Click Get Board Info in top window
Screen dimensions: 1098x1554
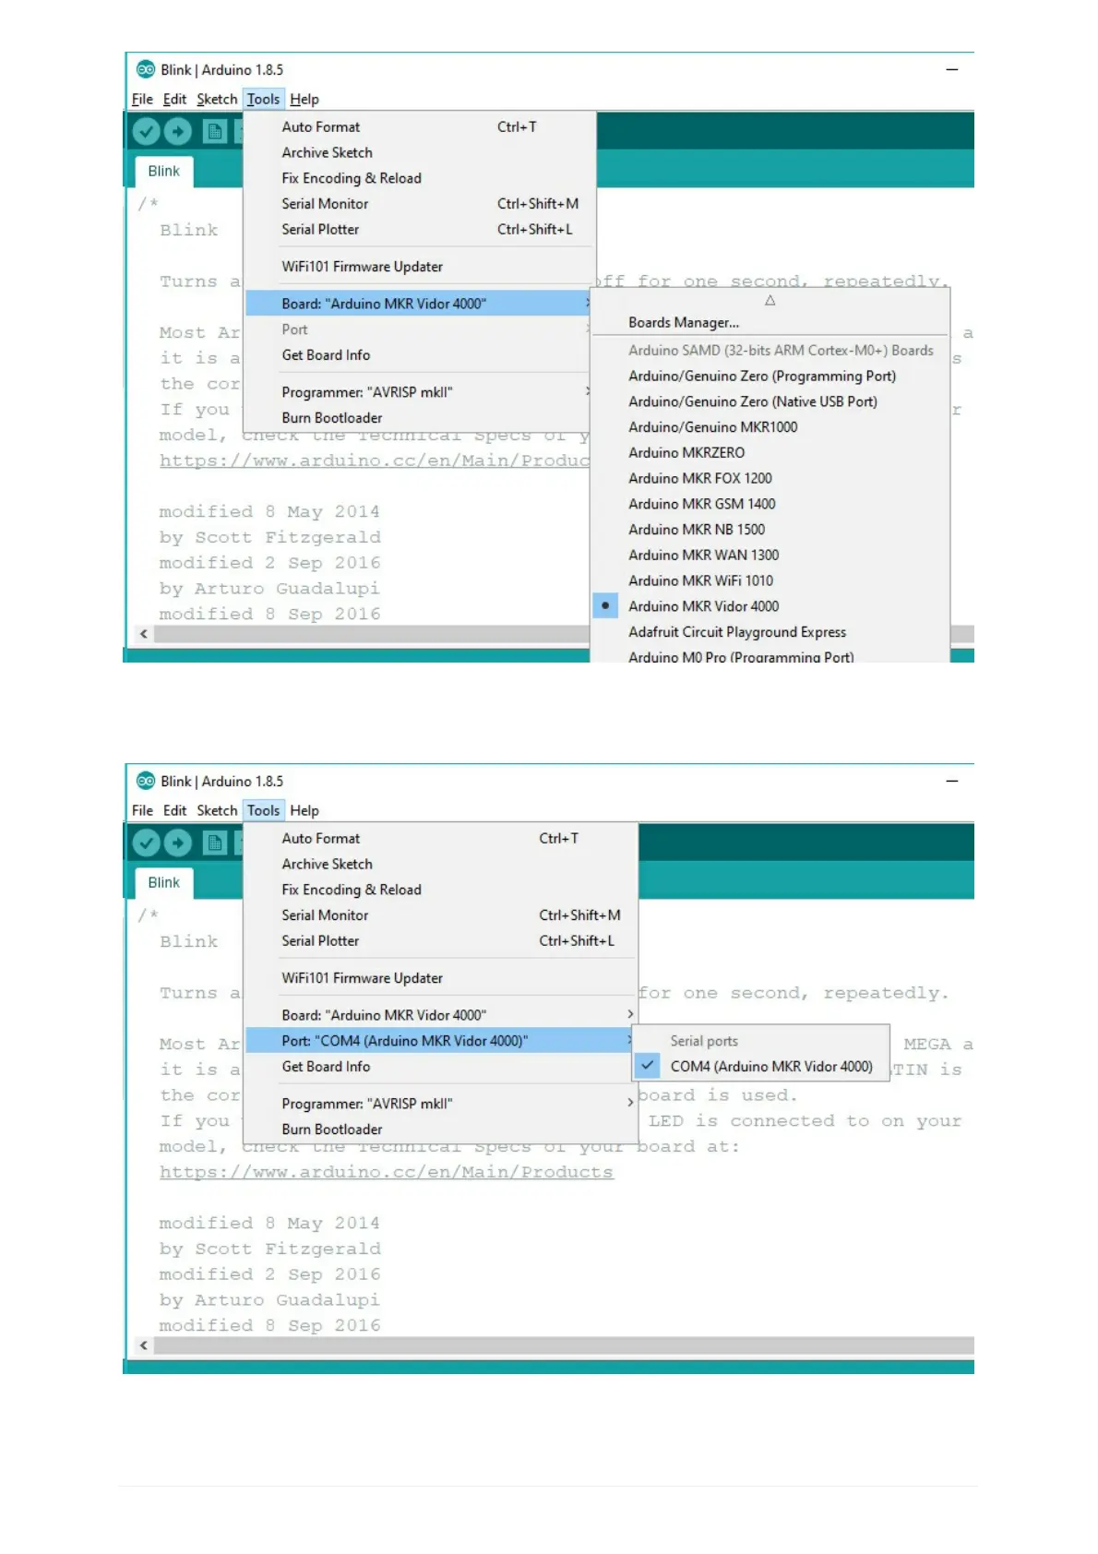pyautogui.click(x=420, y=354)
